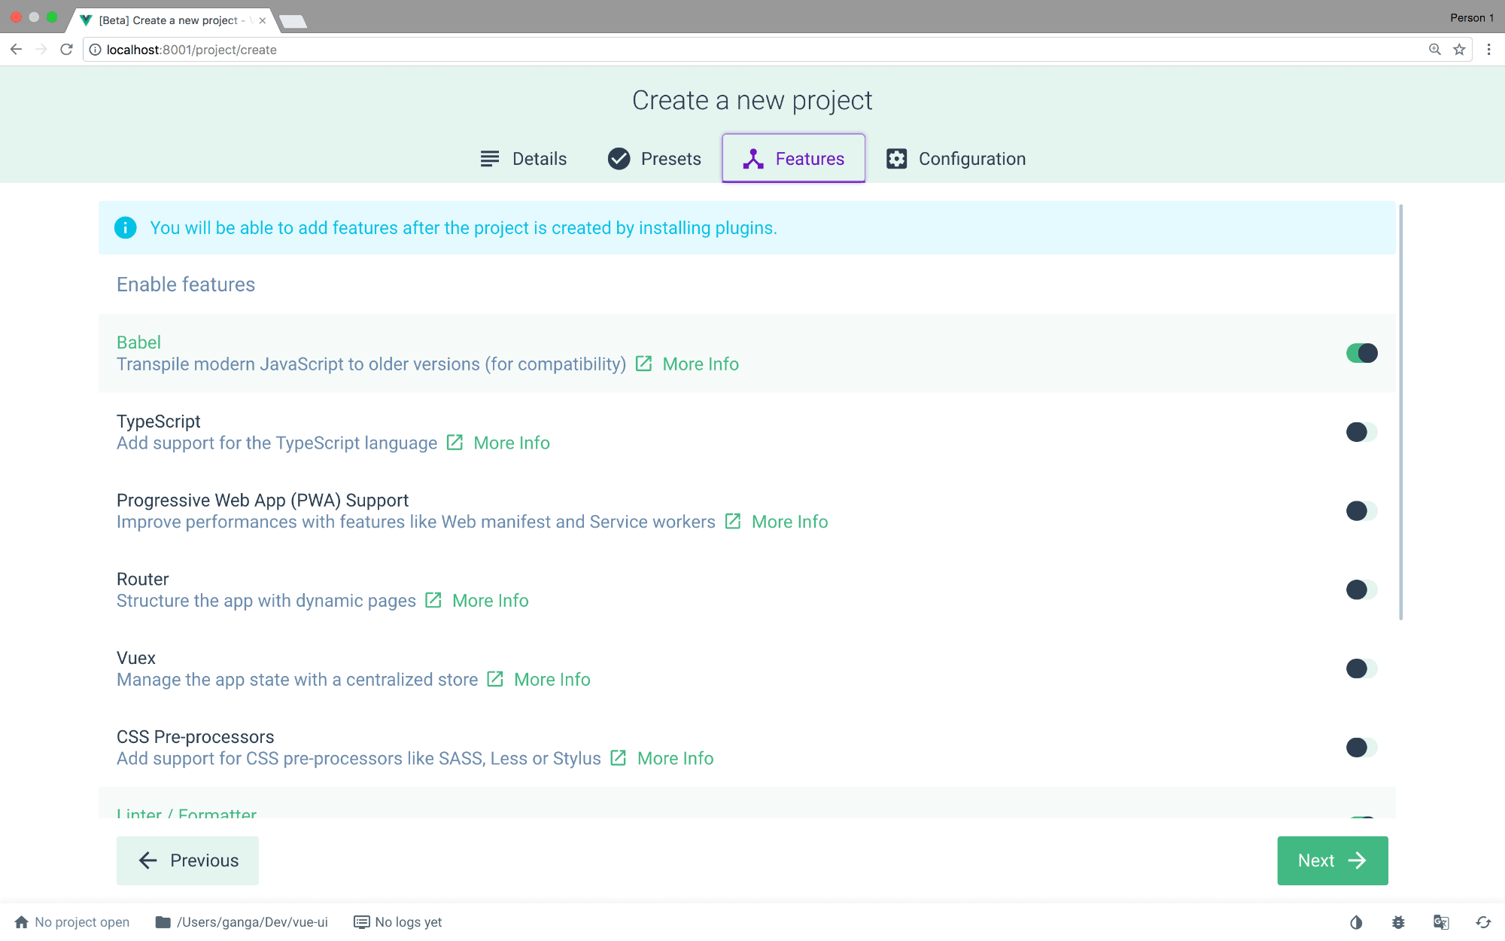
Task: Click the Next button
Action: point(1332,860)
